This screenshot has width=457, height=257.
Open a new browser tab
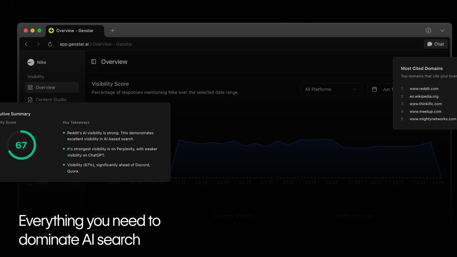pyautogui.click(x=113, y=31)
